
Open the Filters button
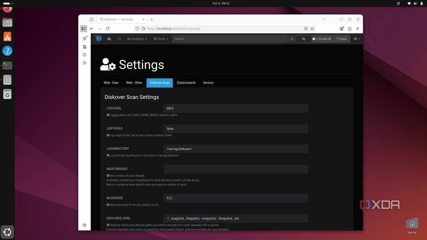pos(342,39)
